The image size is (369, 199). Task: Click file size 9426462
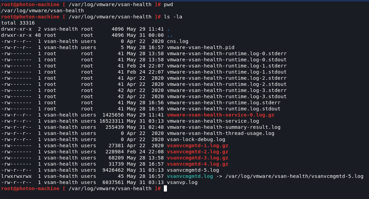[113, 170]
